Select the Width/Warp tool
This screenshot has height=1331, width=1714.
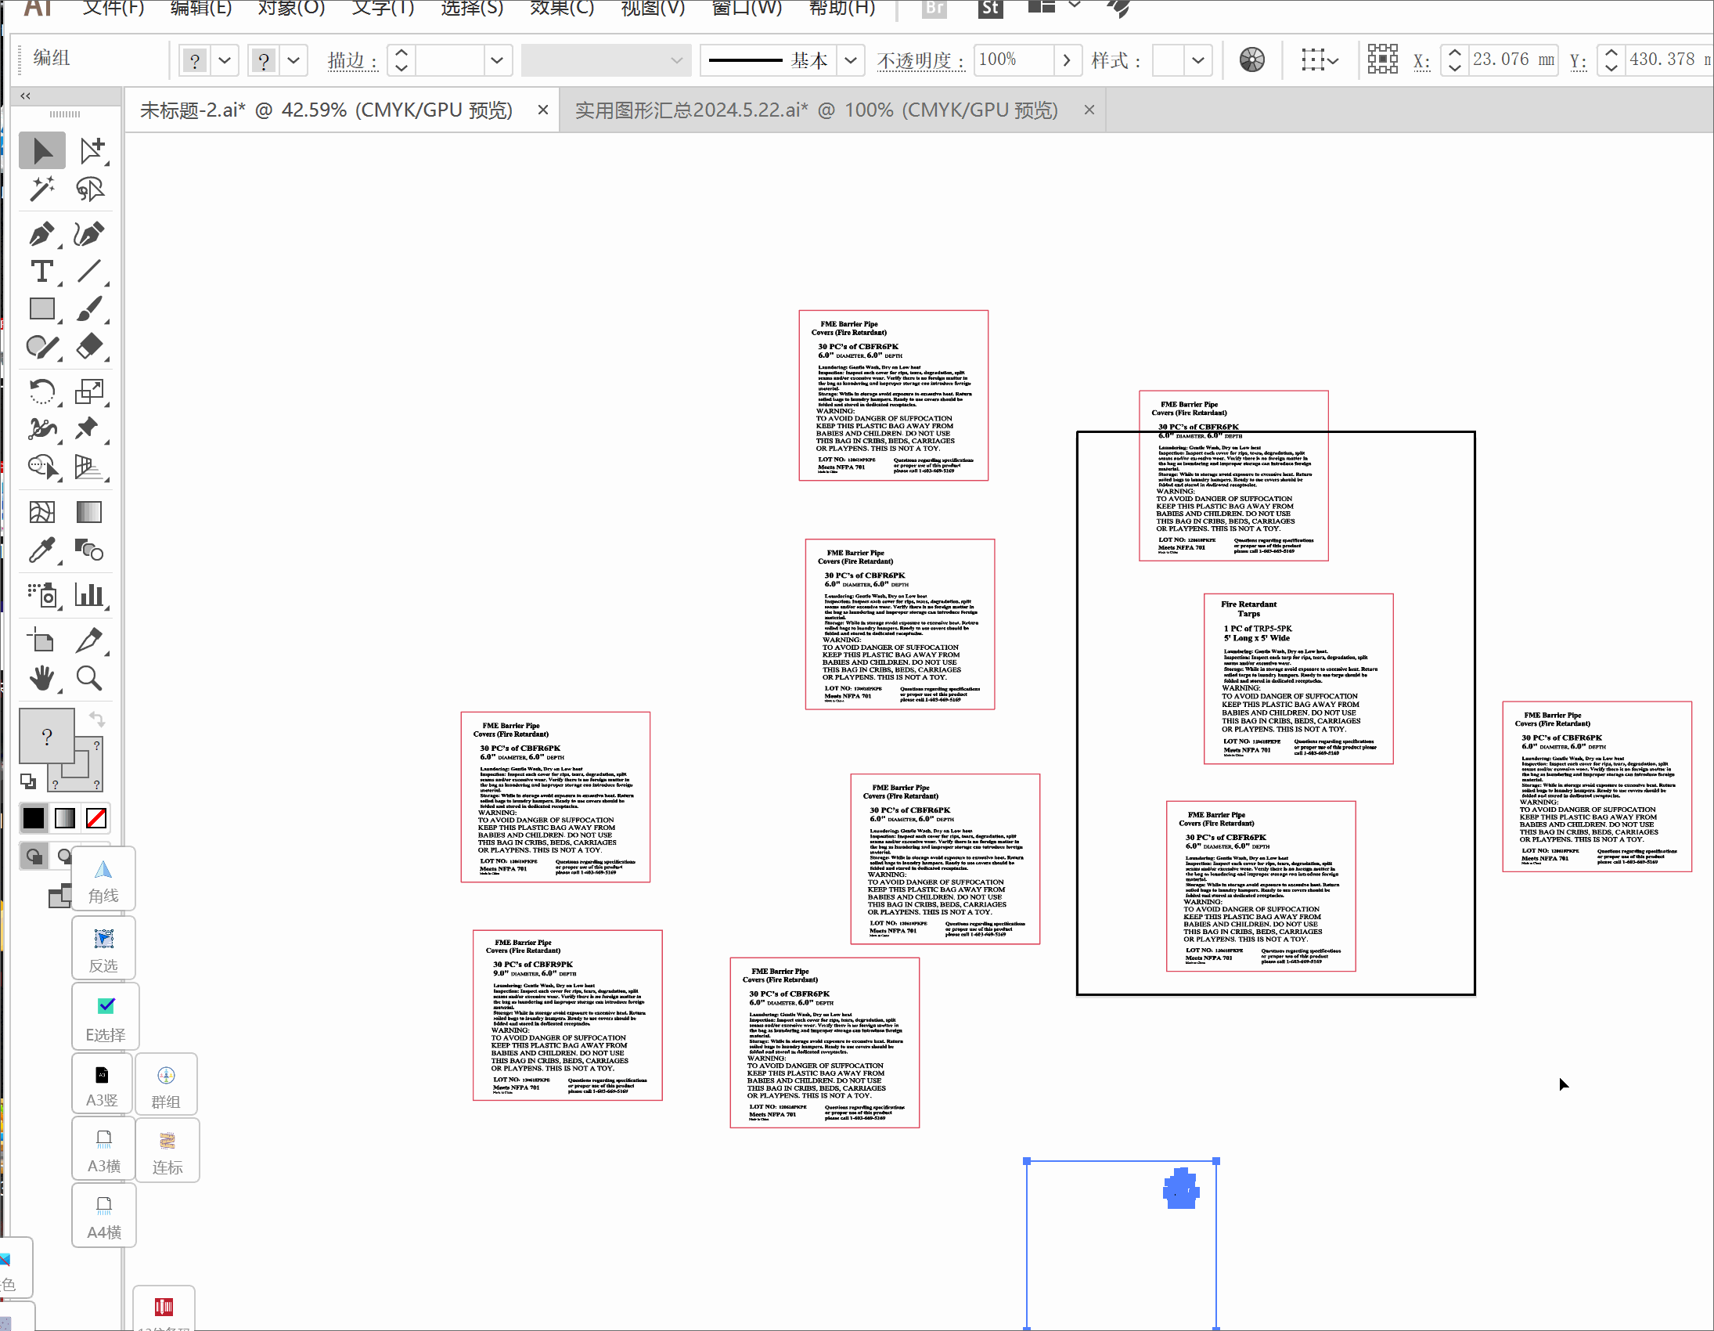[42, 429]
